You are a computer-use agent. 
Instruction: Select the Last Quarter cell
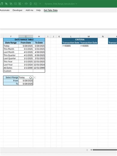11,58
